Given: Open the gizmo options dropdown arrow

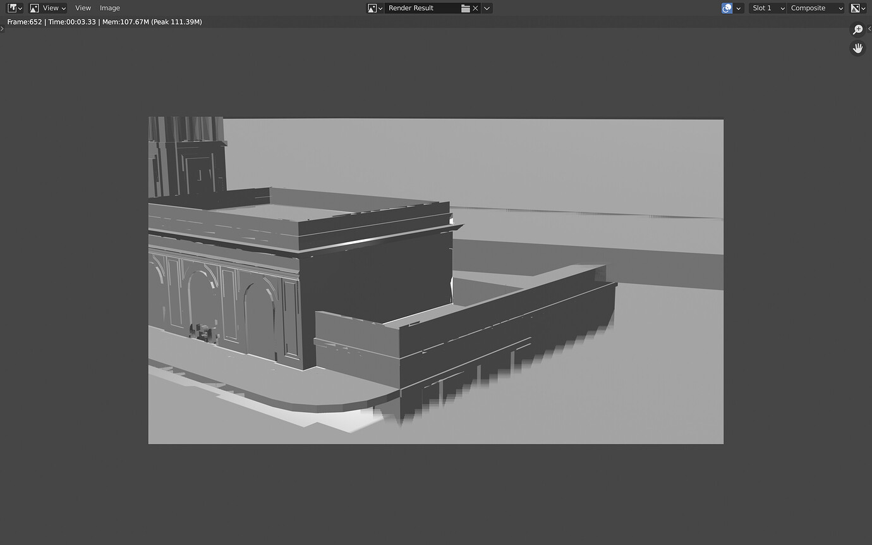Looking at the screenshot, I should 739,8.
